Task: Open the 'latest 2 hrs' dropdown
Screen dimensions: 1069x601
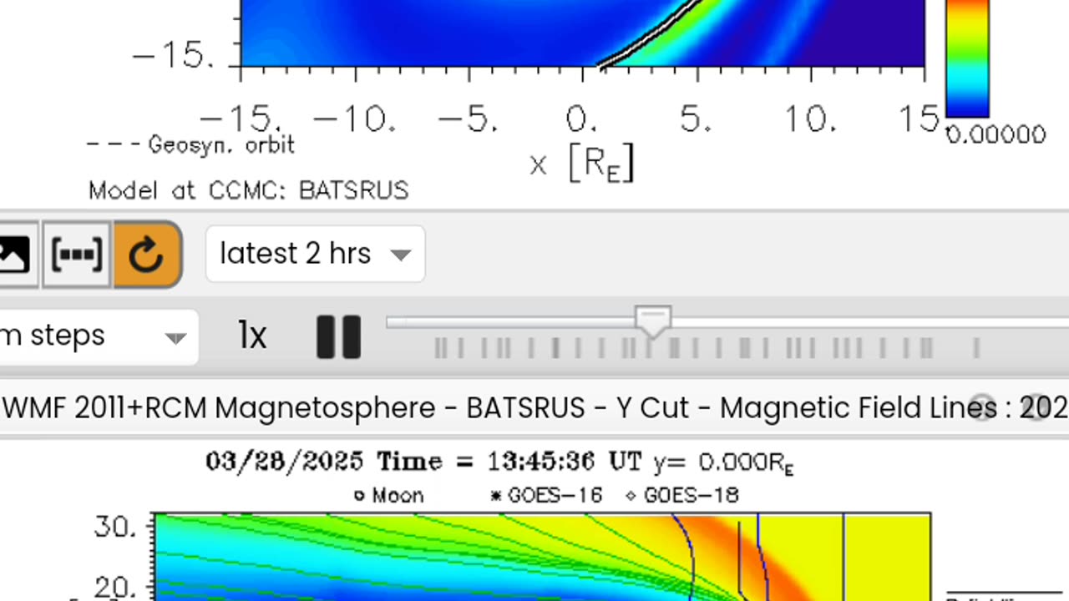Action: click(x=316, y=254)
